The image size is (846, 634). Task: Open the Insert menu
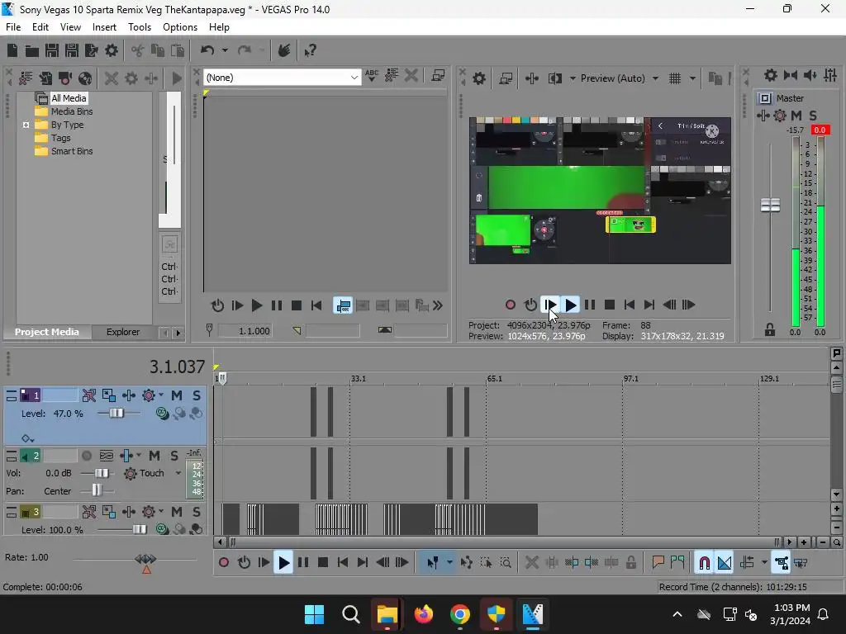pyautogui.click(x=104, y=27)
